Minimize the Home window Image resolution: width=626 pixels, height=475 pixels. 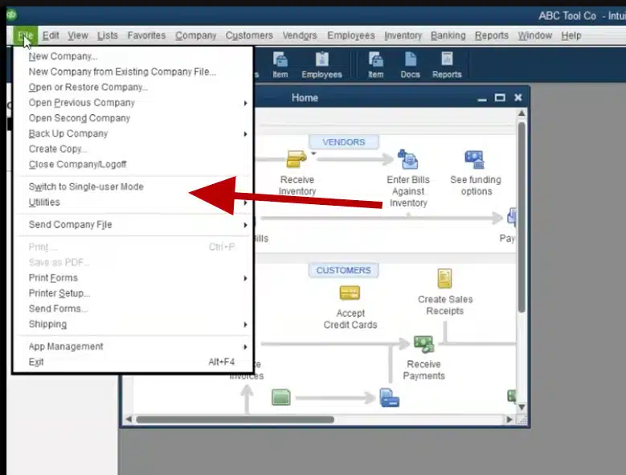tap(482, 98)
